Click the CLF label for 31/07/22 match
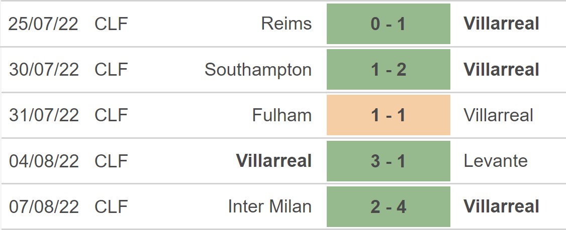Image resolution: width=566 pixels, height=230 pixels. click(111, 115)
